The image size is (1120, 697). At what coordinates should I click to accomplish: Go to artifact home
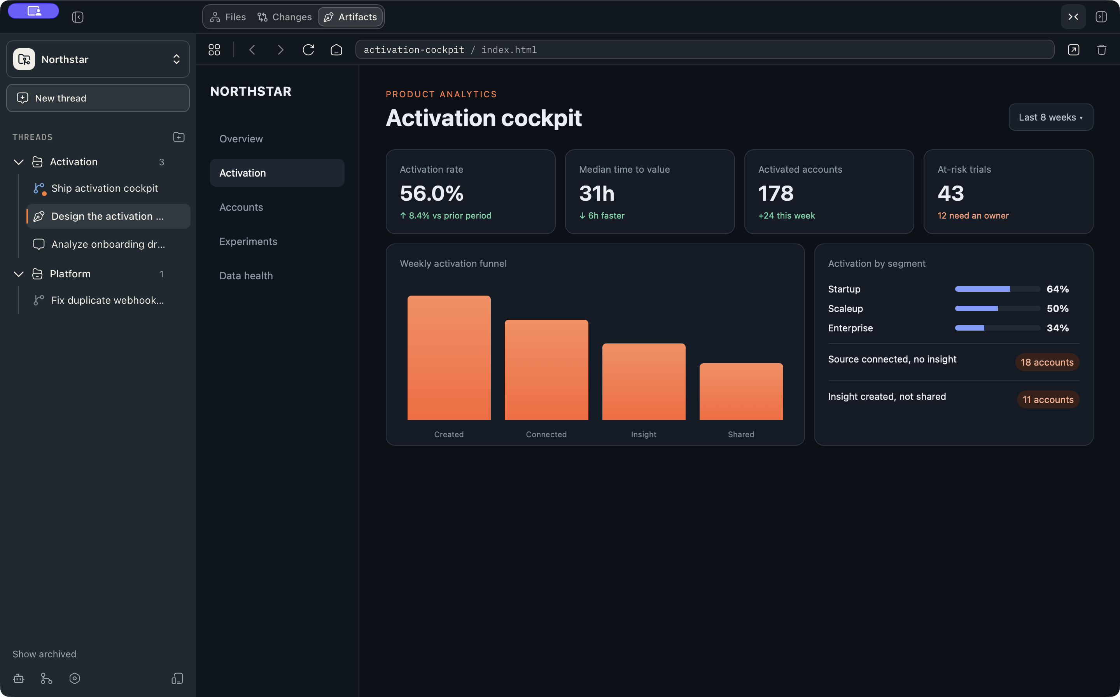[x=336, y=50]
